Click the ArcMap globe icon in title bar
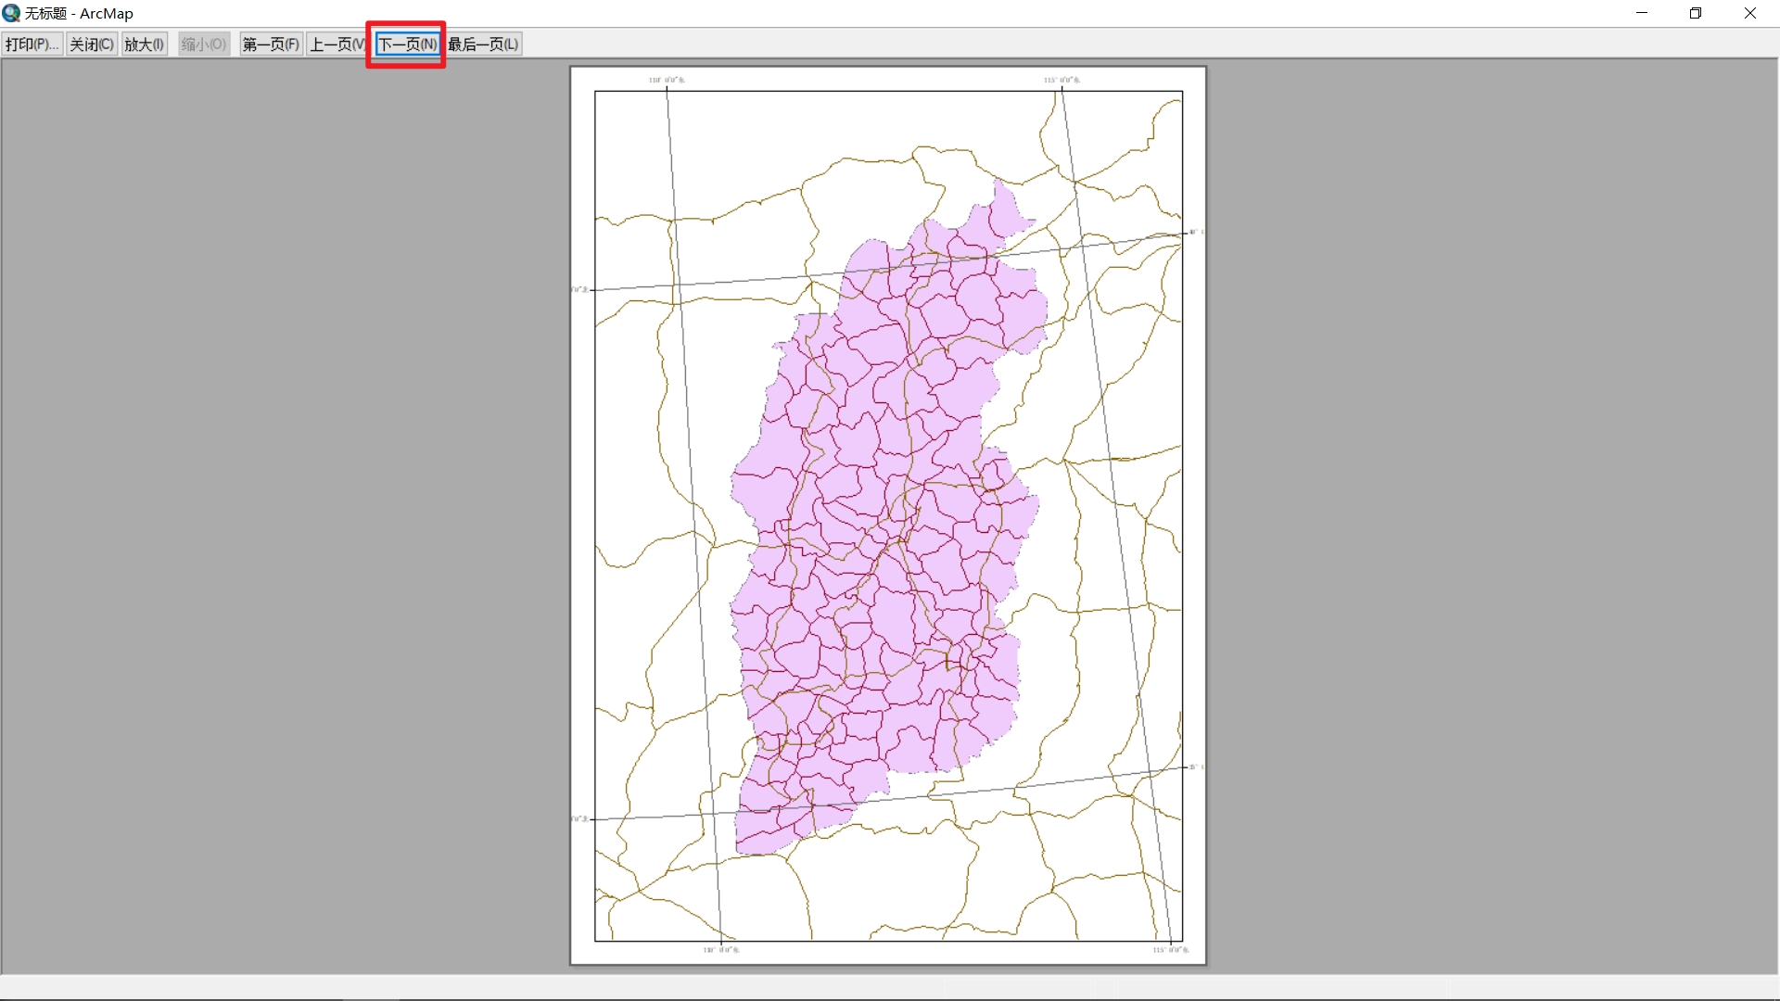The width and height of the screenshot is (1780, 1001). click(11, 13)
